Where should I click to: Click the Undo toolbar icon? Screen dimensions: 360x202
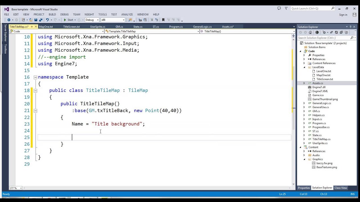(47, 20)
